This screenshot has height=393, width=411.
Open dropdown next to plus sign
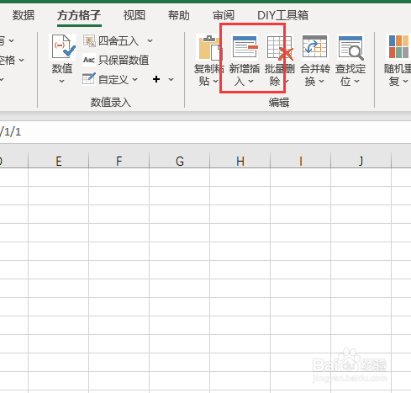(x=171, y=80)
